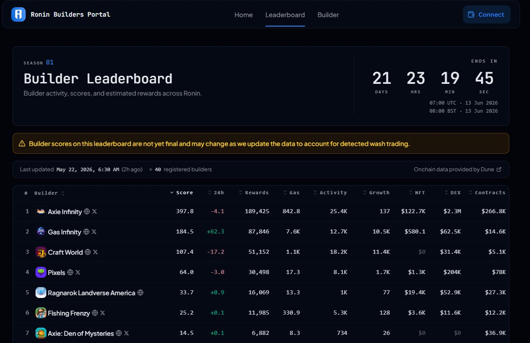Open Axie: Den of Mysteries builder name
Viewport: 530px width, 343px height.
[x=81, y=334]
